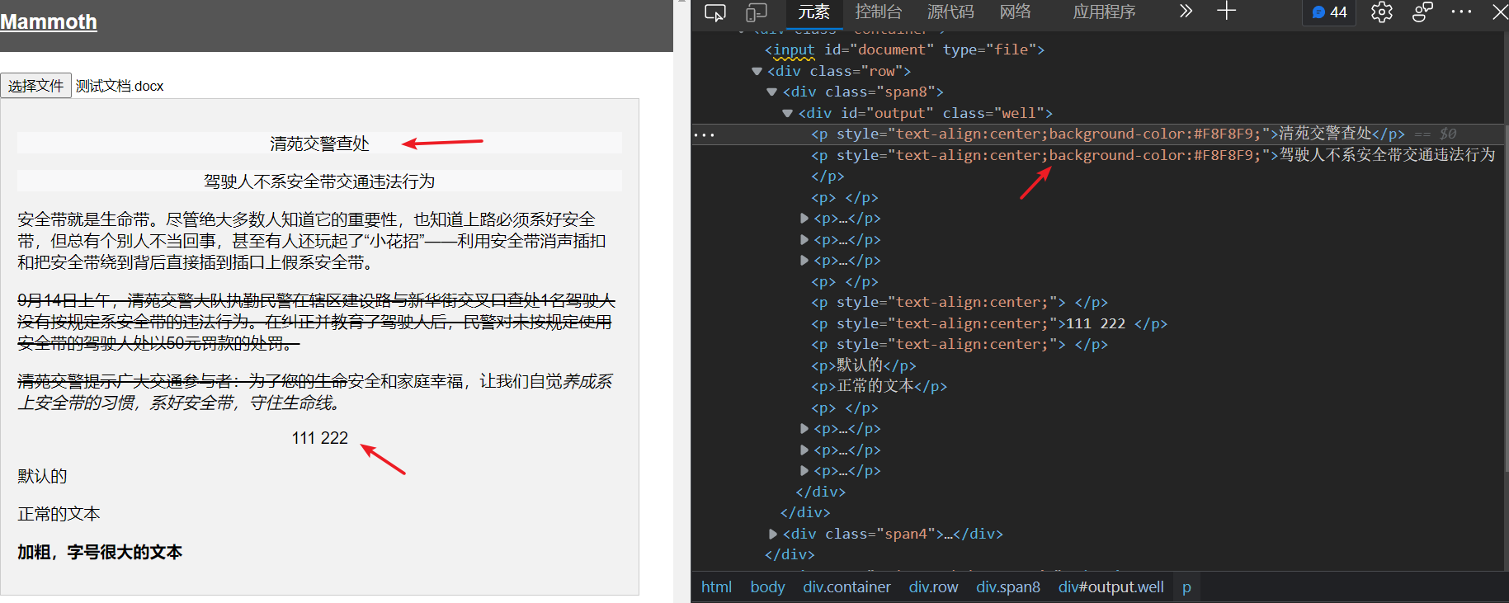Click the file name 测试文档.docx
The width and height of the screenshot is (1509, 603).
pyautogui.click(x=120, y=86)
